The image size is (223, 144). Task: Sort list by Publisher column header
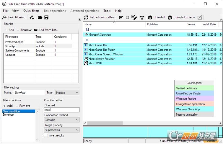(166, 24)
